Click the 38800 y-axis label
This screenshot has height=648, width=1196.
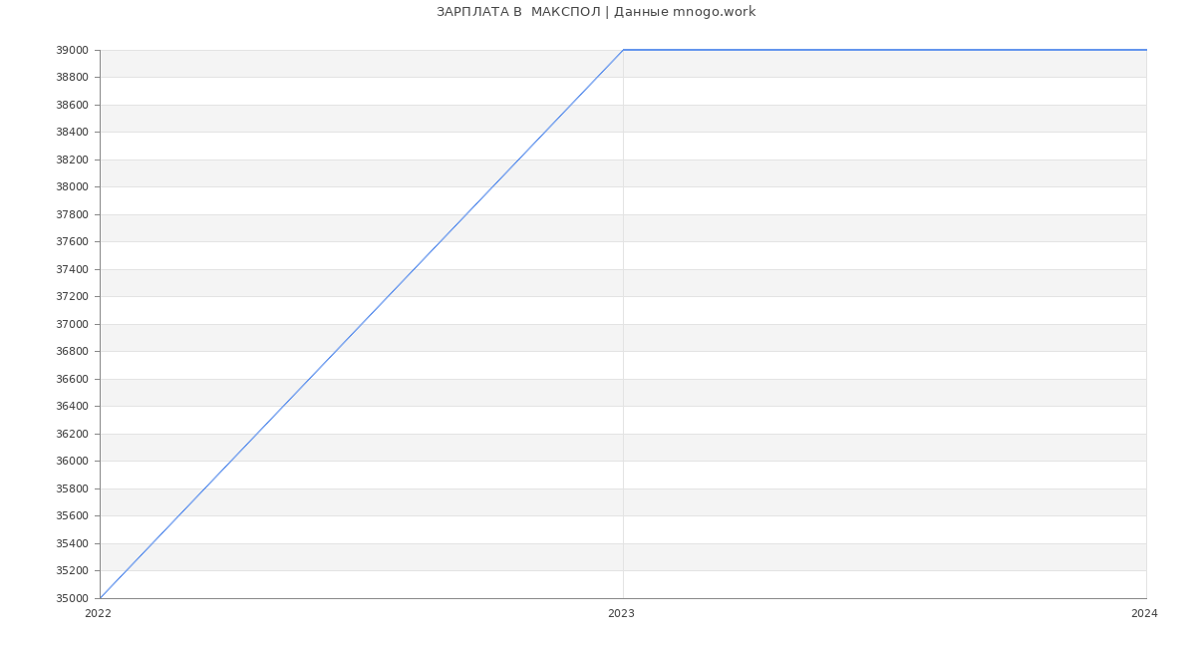[x=72, y=78]
